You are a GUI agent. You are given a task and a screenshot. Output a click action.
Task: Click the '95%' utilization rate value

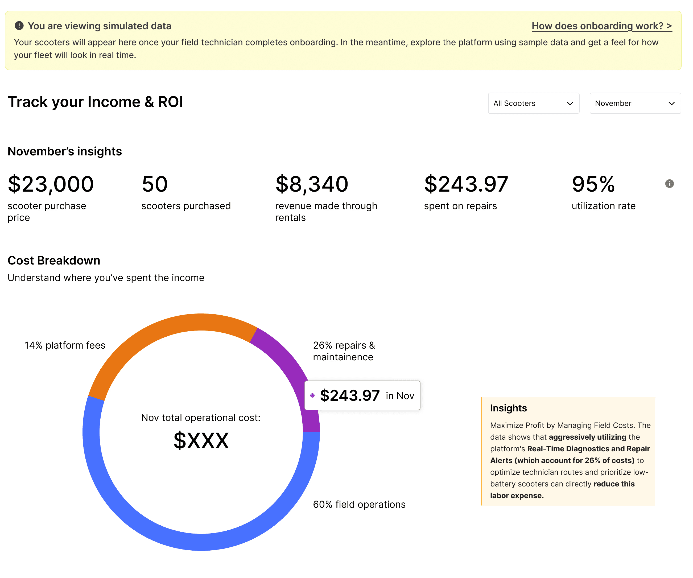coord(593,184)
